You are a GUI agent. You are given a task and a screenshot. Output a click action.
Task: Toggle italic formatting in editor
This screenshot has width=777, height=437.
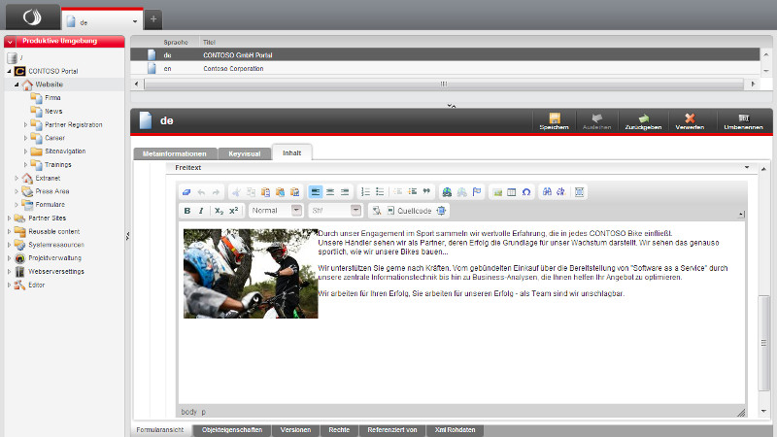point(201,211)
